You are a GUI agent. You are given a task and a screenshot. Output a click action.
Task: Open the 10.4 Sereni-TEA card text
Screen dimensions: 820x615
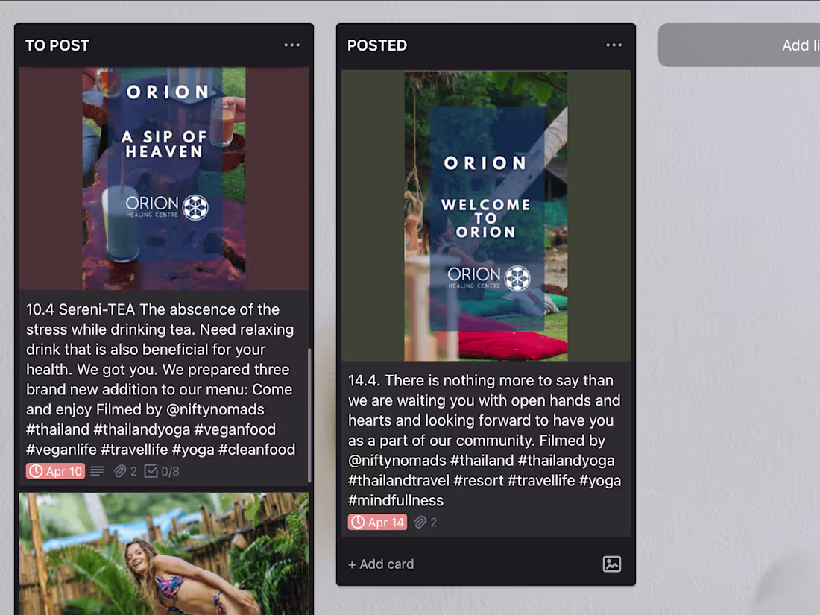tap(160, 379)
